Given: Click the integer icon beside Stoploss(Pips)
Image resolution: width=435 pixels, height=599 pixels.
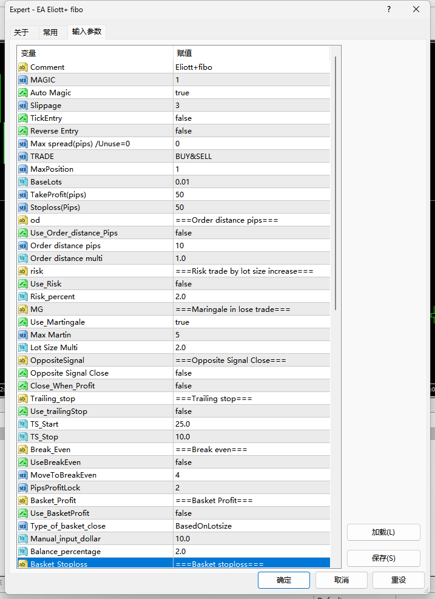Looking at the screenshot, I should (23, 208).
